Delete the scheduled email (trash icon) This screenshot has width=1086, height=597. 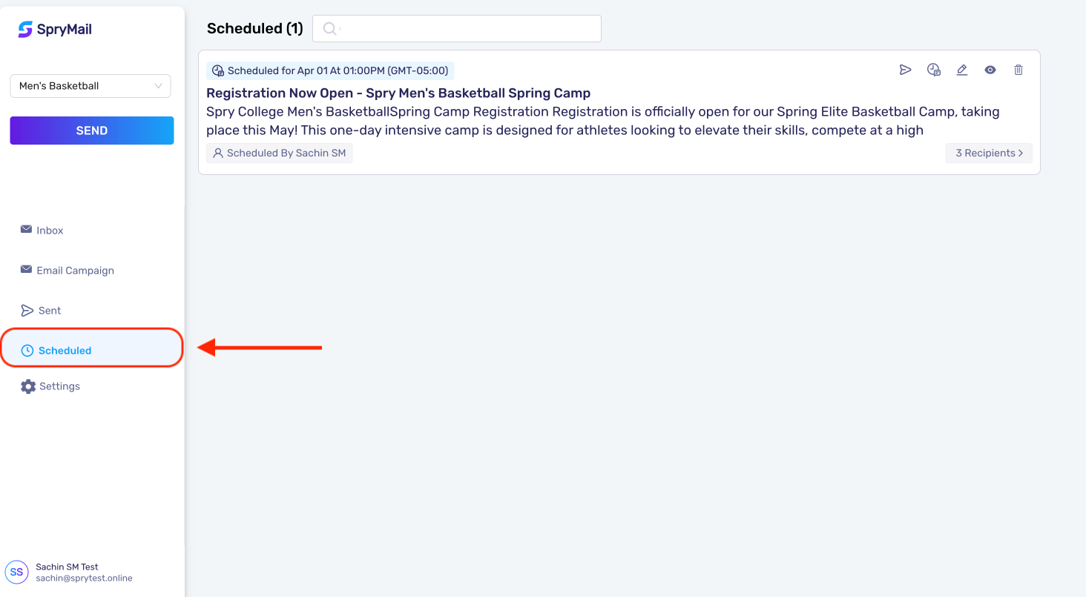(1018, 70)
